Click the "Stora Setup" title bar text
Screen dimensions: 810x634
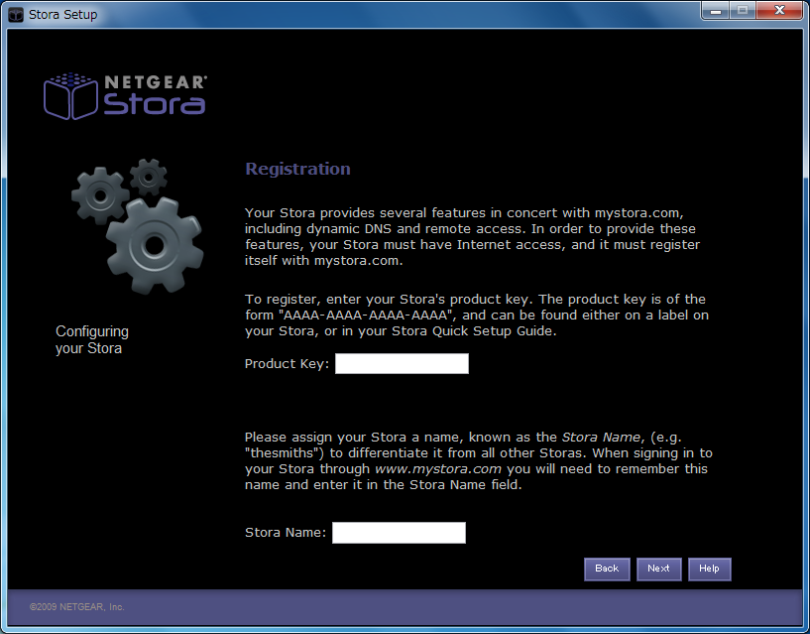62,15
